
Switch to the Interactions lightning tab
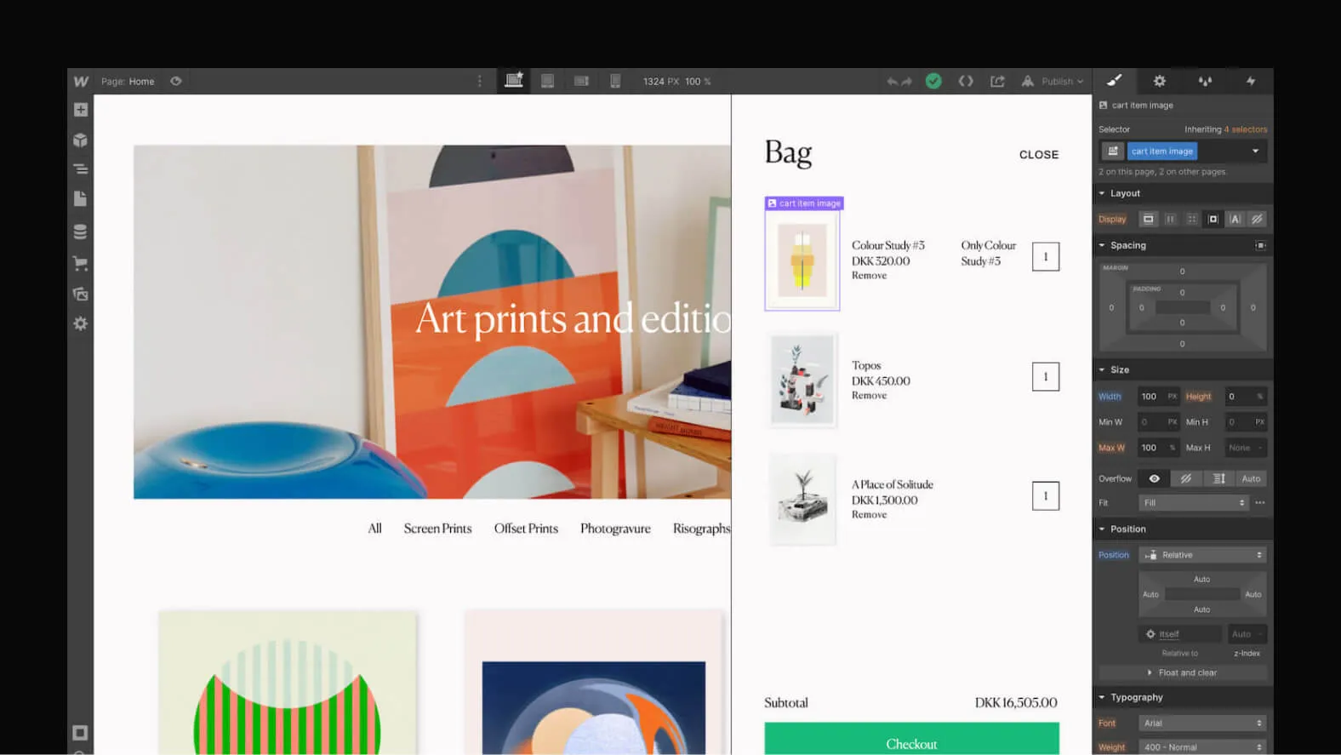click(1251, 81)
